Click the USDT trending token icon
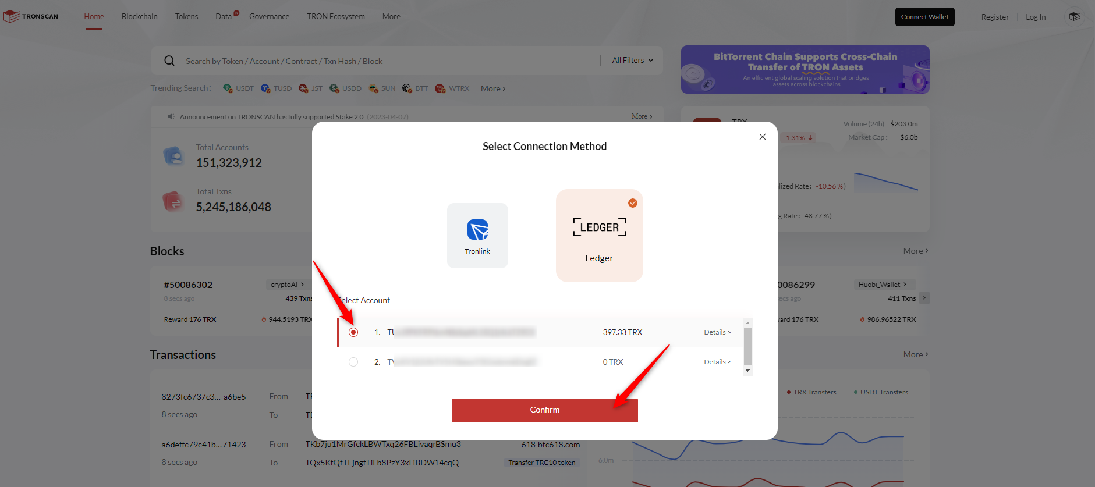Viewport: 1095px width, 487px height. [228, 88]
